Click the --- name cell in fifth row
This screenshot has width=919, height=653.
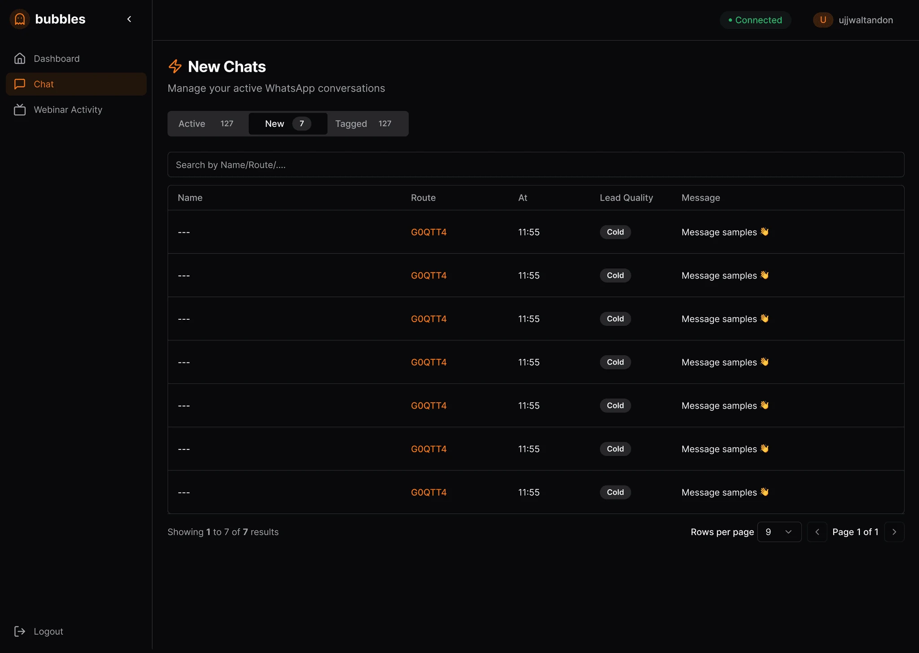[184, 405]
